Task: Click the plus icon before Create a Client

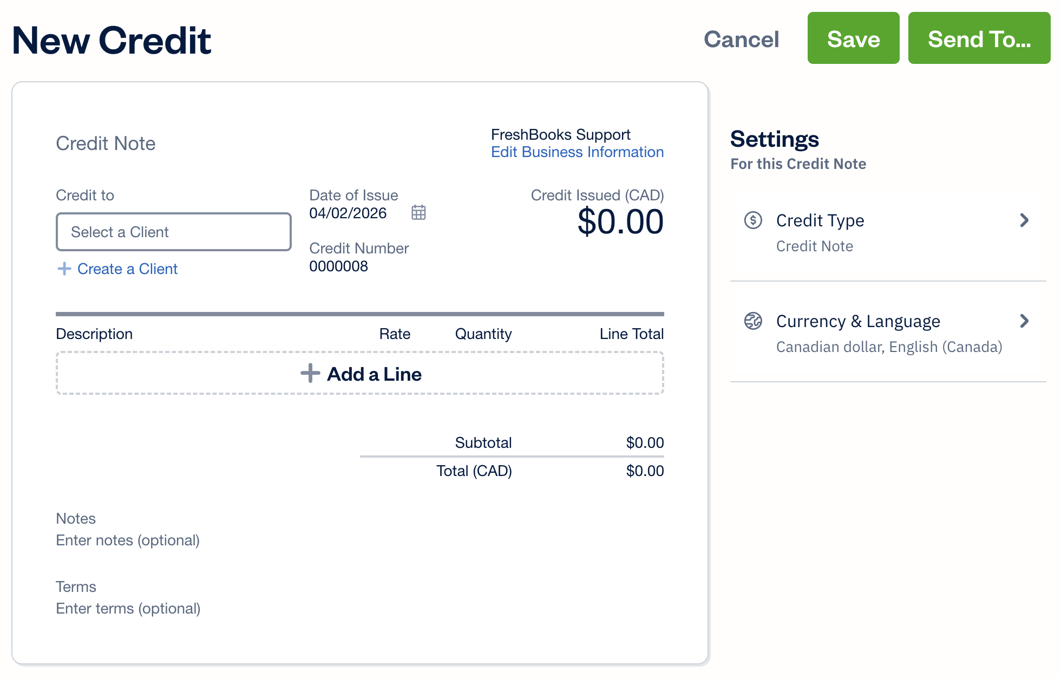Action: (x=64, y=269)
